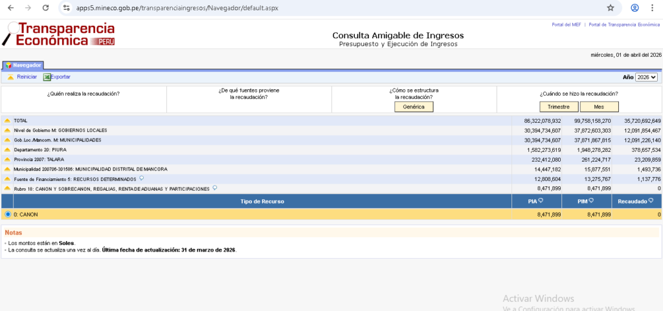This screenshot has width=663, height=311.
Task: Click info bubble beside Rubro 18 row
Action: [x=214, y=188]
